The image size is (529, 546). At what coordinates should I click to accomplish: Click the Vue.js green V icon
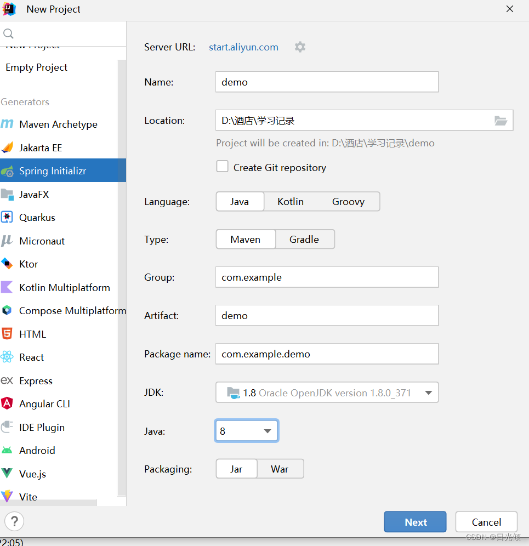tap(7, 473)
